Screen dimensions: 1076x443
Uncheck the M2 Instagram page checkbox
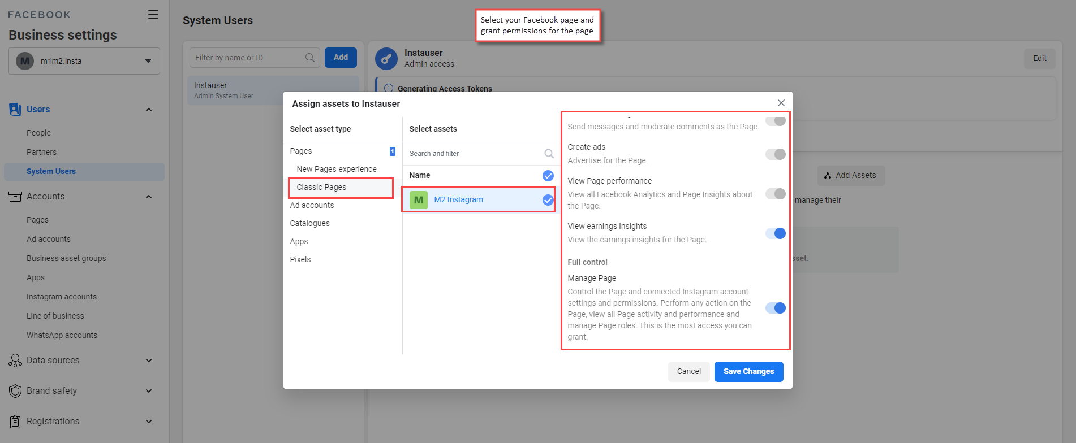click(548, 199)
